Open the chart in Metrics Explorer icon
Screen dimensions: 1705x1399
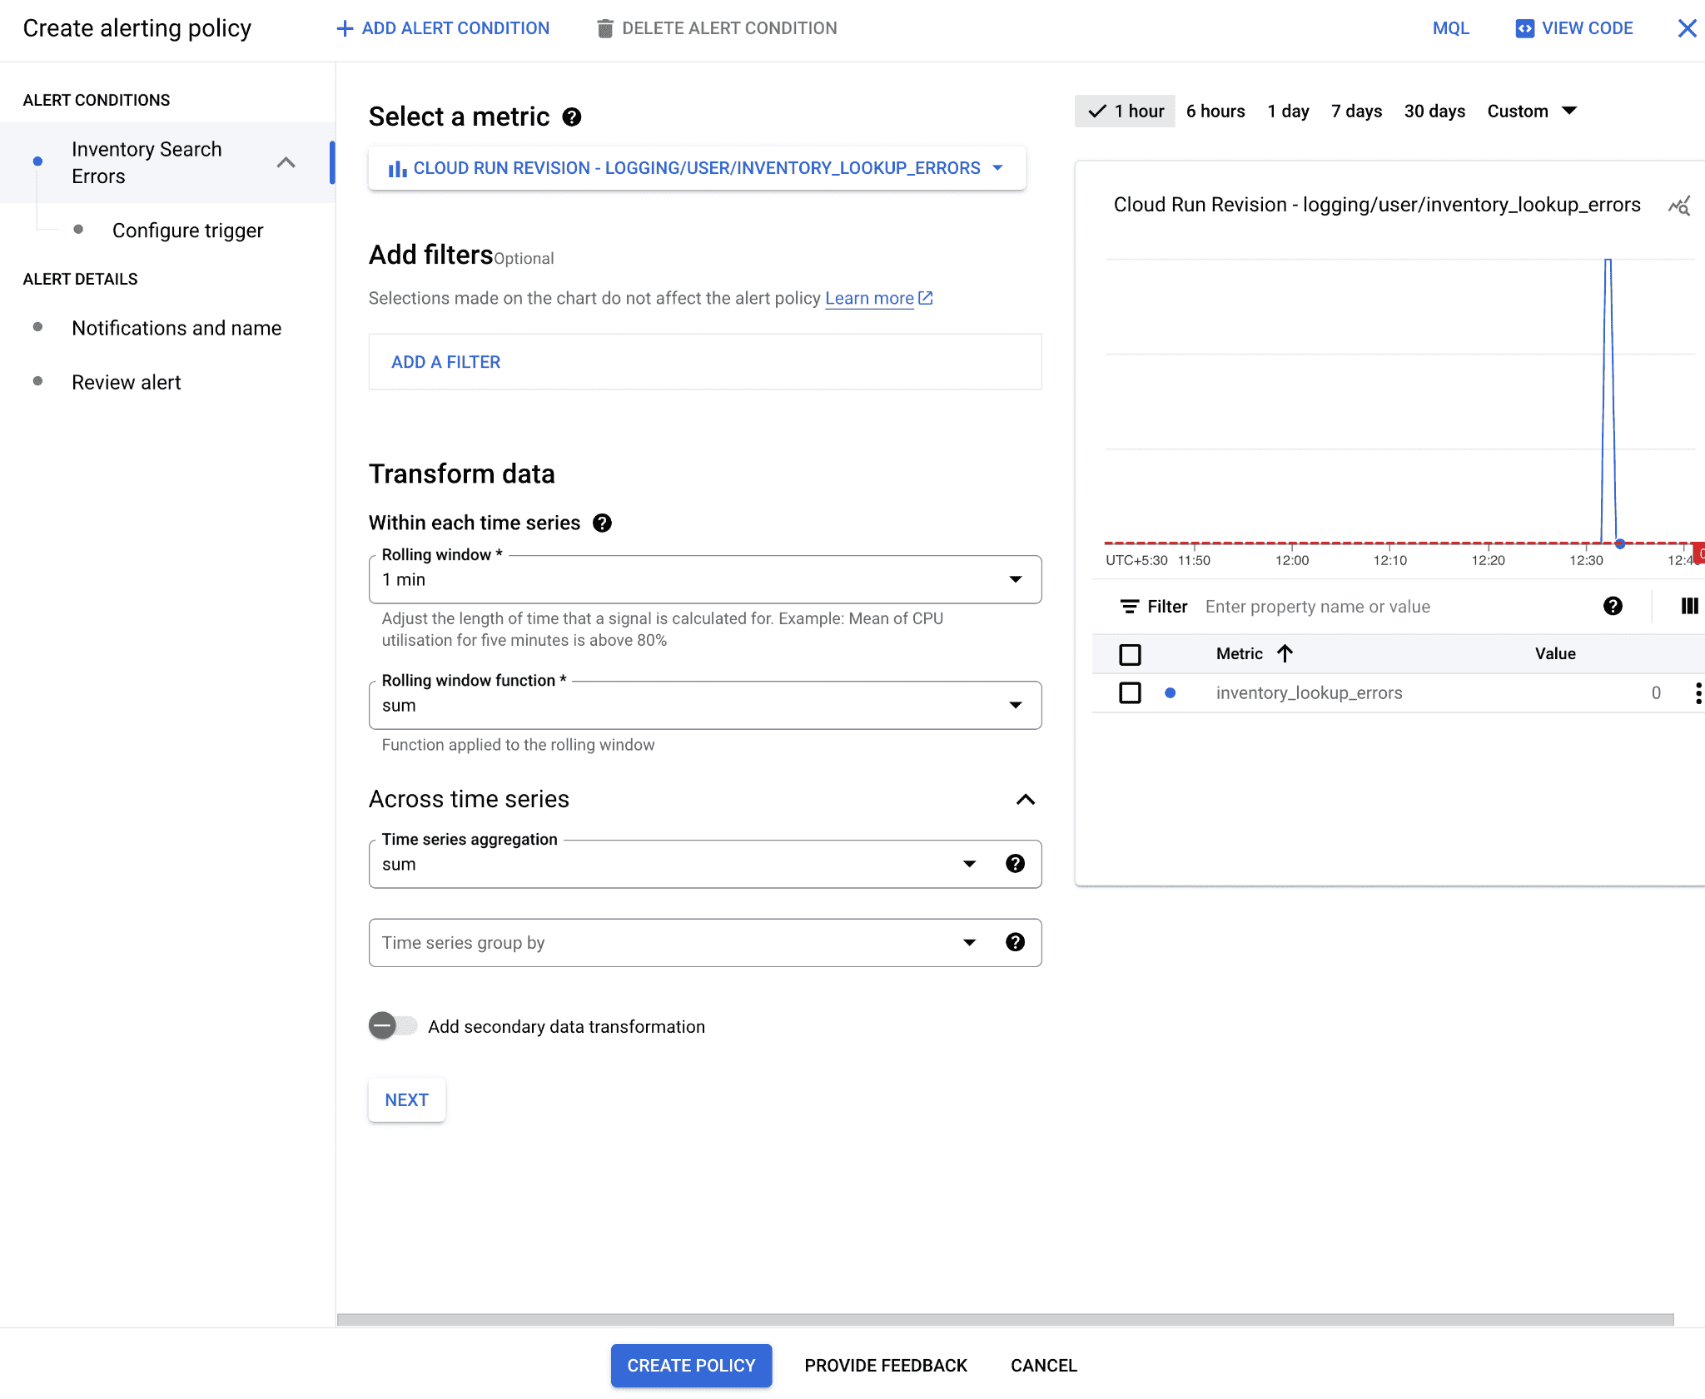[1680, 205]
